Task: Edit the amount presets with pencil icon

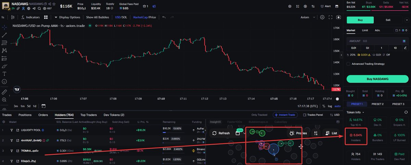Action: 406,48
